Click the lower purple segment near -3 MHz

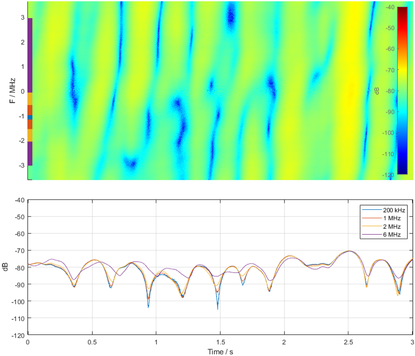[x=30, y=154]
